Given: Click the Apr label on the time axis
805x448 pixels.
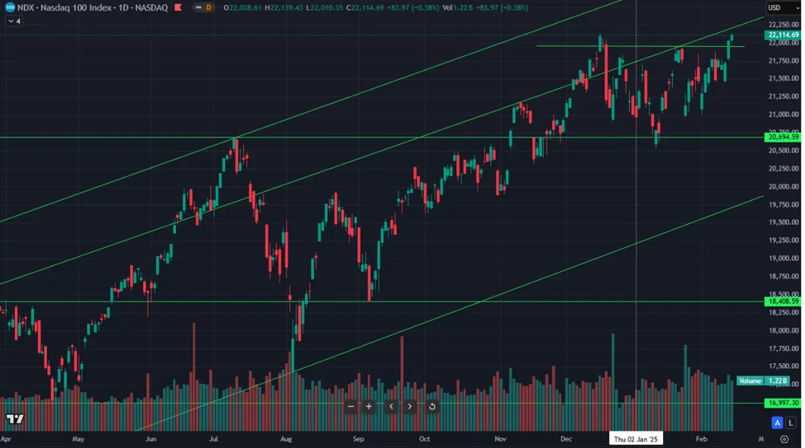Looking at the screenshot, I should pyautogui.click(x=6, y=439).
